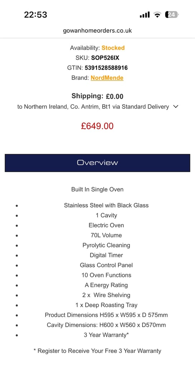Open the NordMende brand link

[107, 78]
